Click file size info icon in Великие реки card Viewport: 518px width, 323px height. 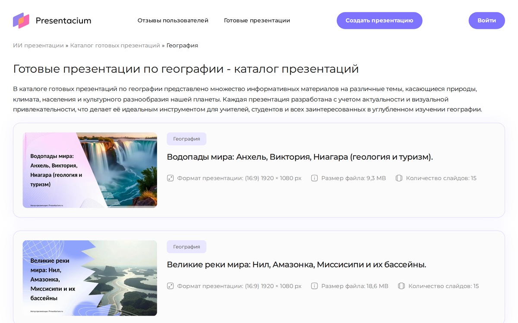point(315,286)
